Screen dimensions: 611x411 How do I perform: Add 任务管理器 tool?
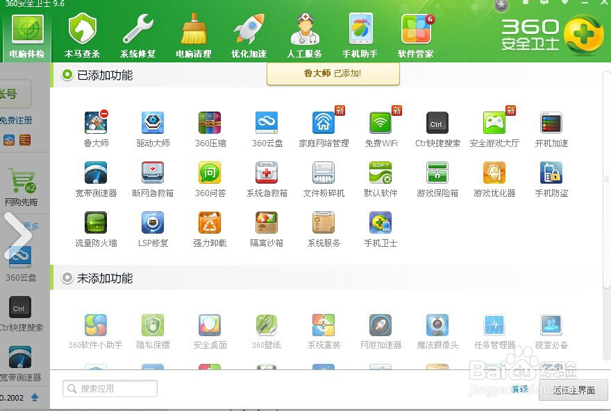click(x=494, y=325)
